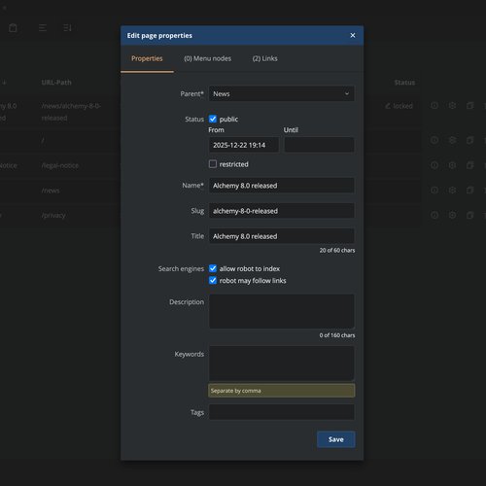Switch to the (2) Links tab
This screenshot has width=486, height=486.
(264, 58)
